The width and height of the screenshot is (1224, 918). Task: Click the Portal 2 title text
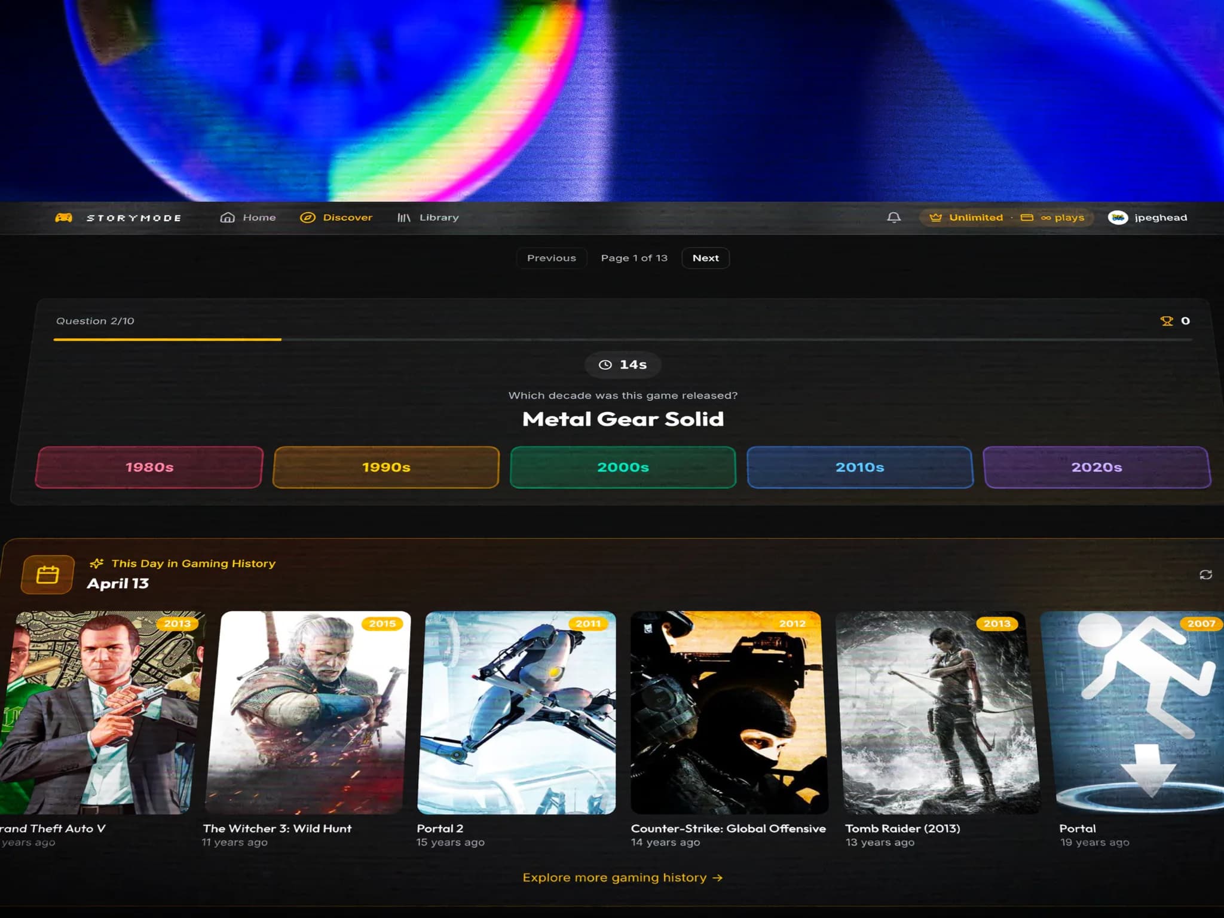coord(440,828)
